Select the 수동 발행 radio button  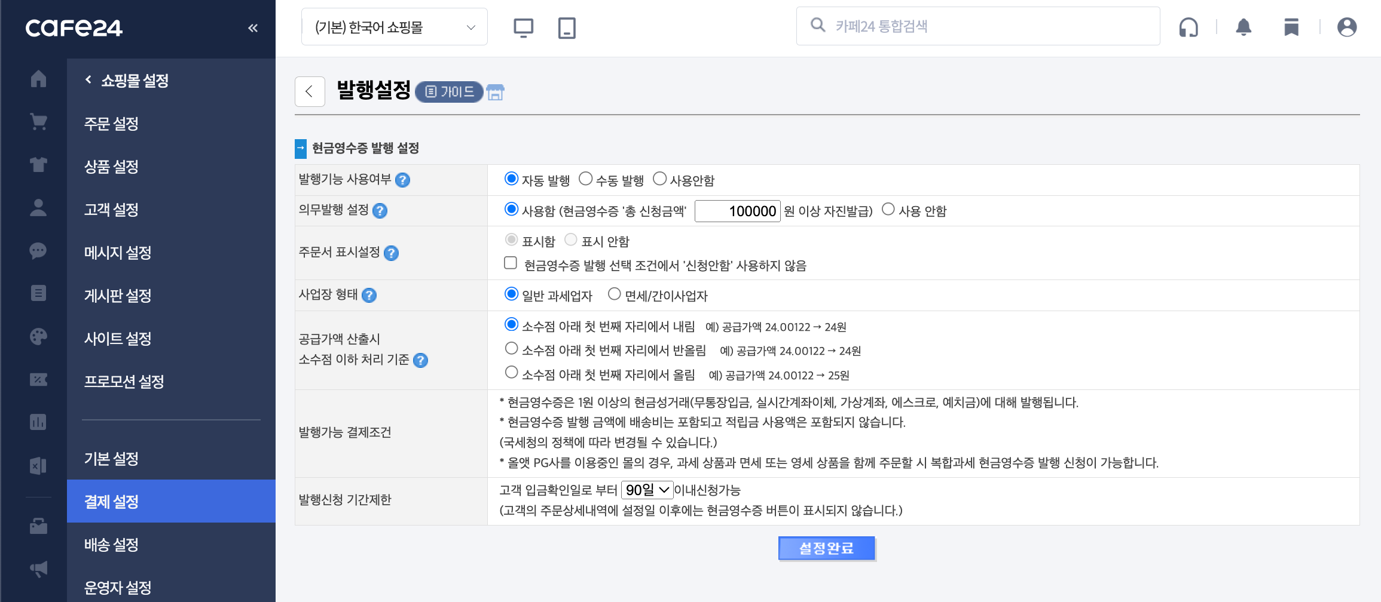click(585, 179)
